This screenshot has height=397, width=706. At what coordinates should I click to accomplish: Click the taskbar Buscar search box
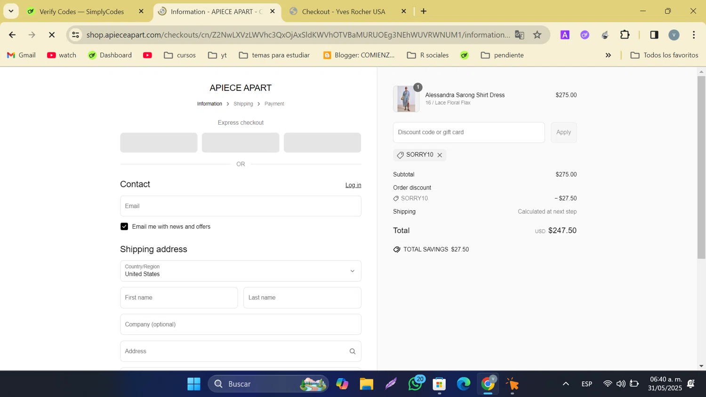click(x=268, y=384)
